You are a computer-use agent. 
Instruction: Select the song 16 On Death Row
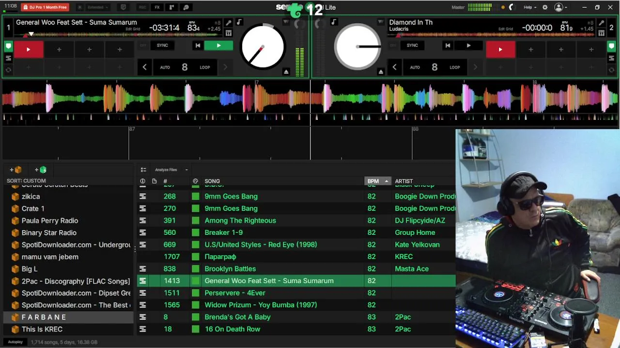coord(232,329)
